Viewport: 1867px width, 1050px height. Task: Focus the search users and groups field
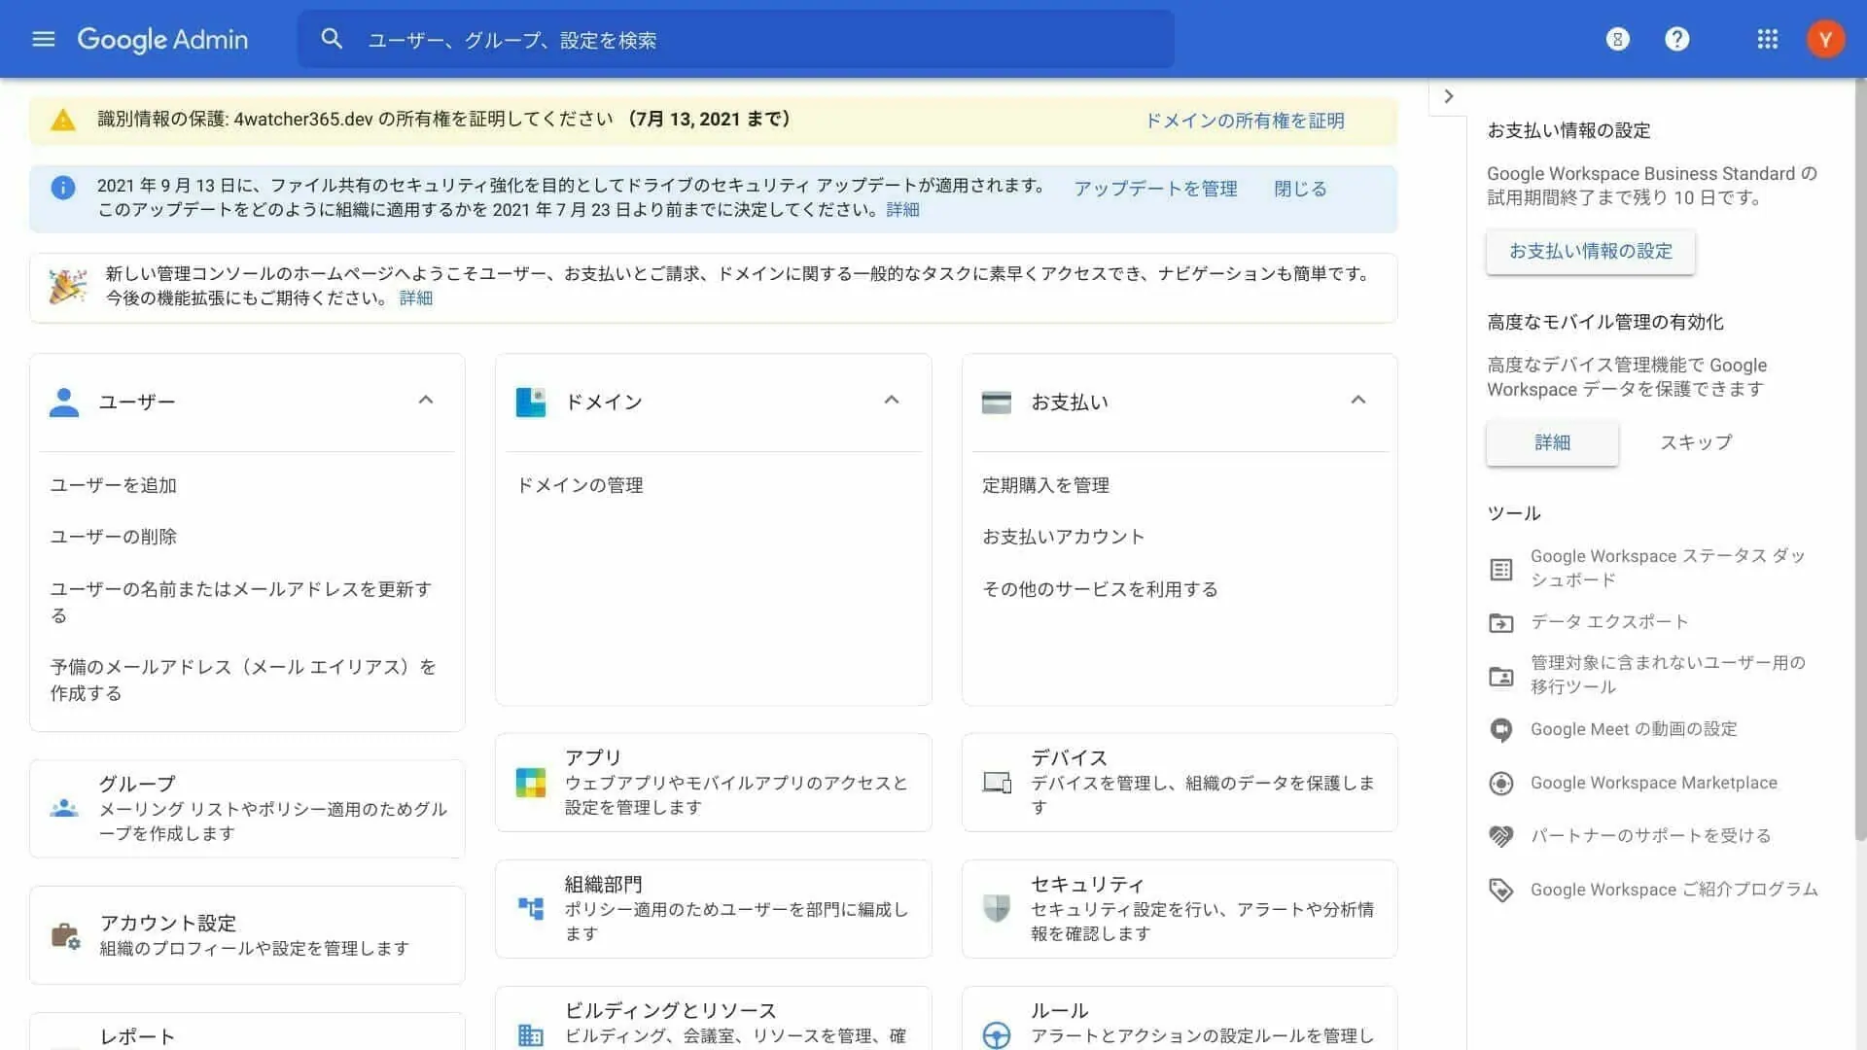735,39
